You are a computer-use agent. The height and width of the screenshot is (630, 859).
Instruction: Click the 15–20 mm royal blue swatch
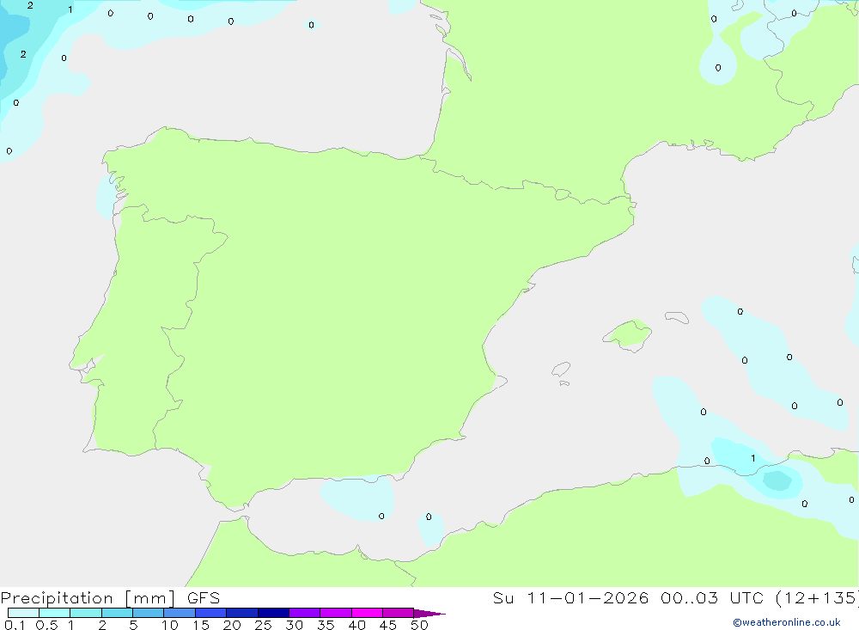point(211,613)
